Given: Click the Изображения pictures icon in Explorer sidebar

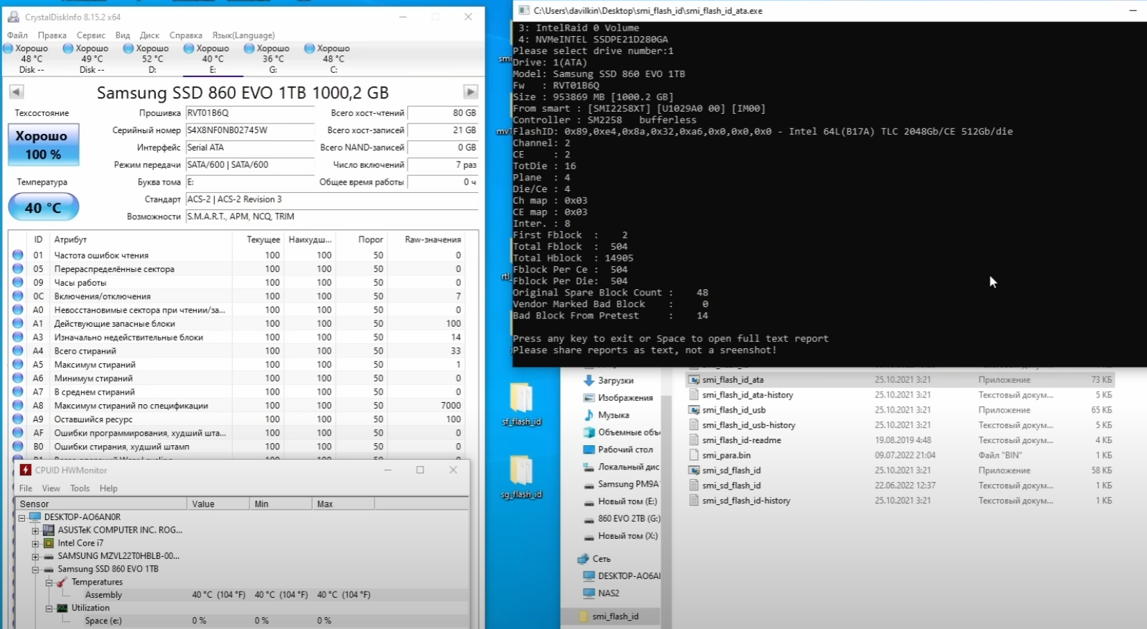Looking at the screenshot, I should point(589,397).
